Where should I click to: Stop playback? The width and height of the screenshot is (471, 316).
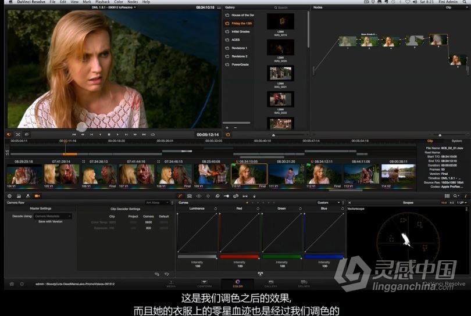point(109,134)
